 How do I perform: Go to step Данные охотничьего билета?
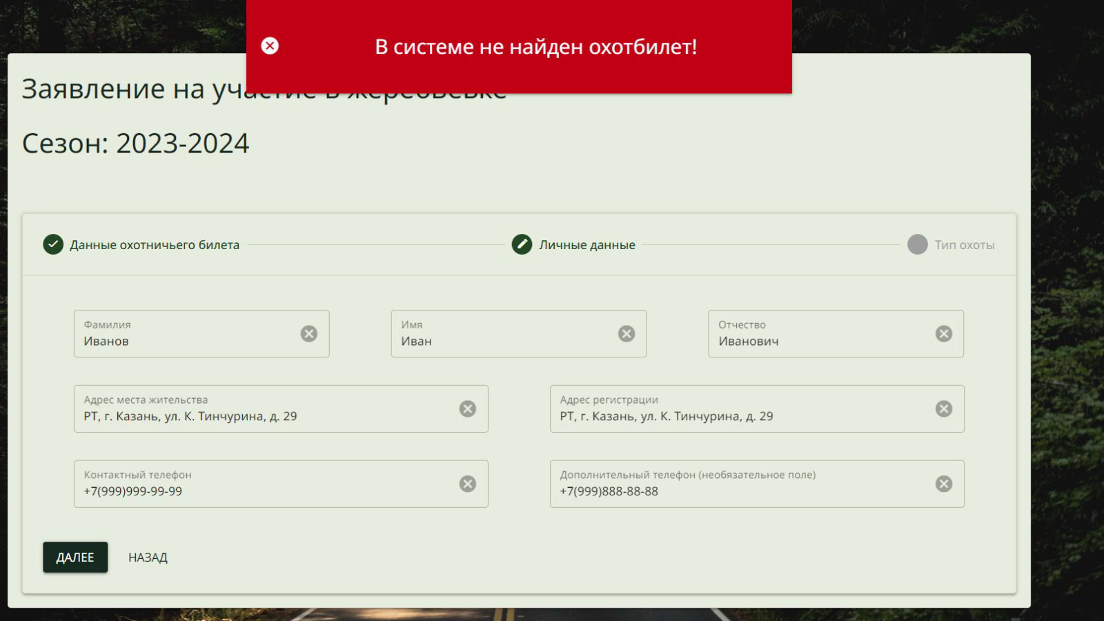pos(155,245)
